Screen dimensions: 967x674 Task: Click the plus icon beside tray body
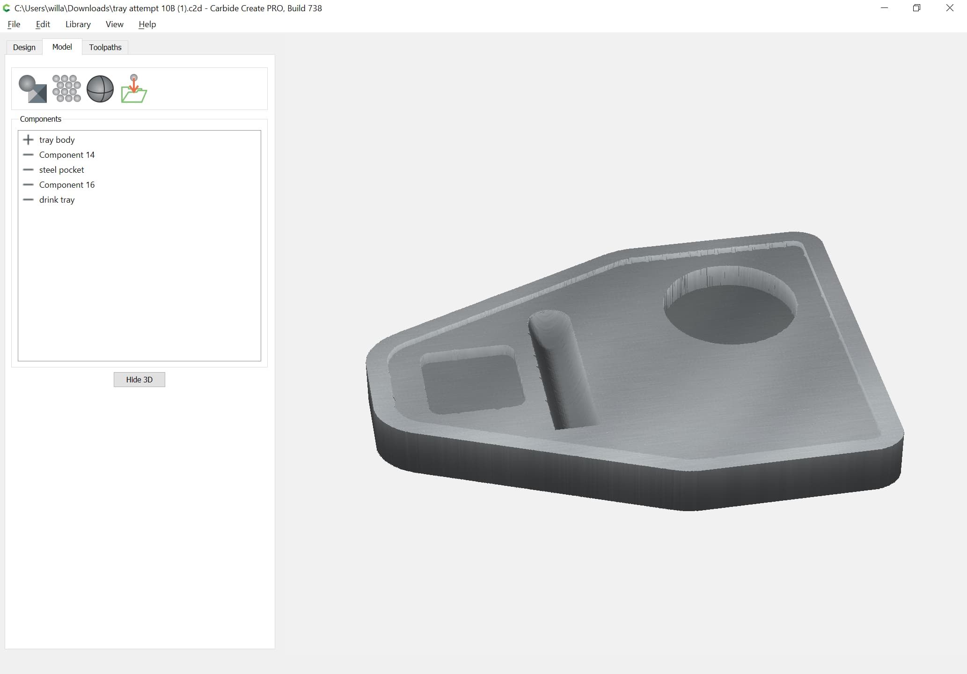[x=29, y=139]
